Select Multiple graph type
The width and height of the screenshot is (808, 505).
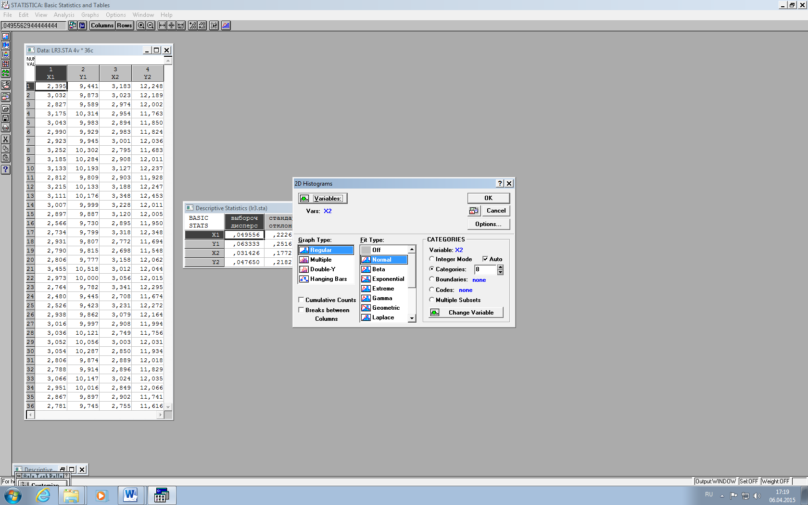pos(326,260)
